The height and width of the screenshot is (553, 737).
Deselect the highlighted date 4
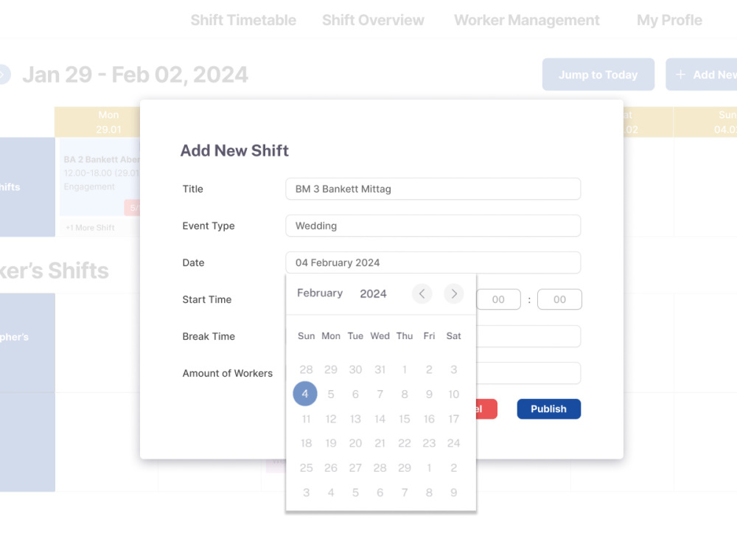(305, 394)
